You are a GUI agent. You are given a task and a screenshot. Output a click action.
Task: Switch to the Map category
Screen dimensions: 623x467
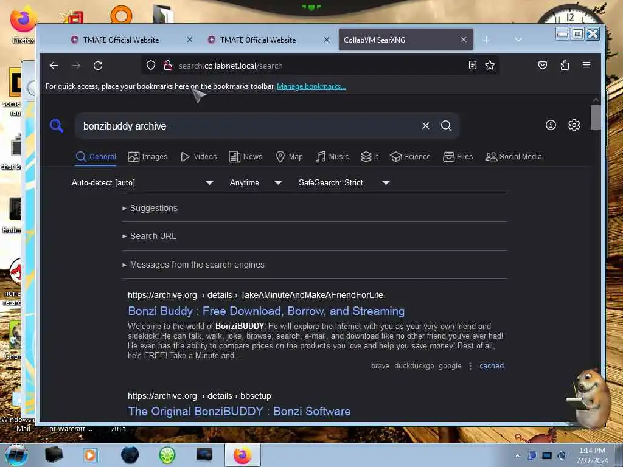pyautogui.click(x=289, y=157)
